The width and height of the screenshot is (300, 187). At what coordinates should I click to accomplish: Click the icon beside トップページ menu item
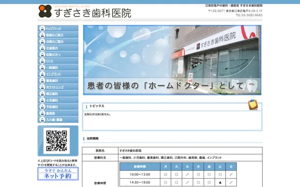click(43, 29)
